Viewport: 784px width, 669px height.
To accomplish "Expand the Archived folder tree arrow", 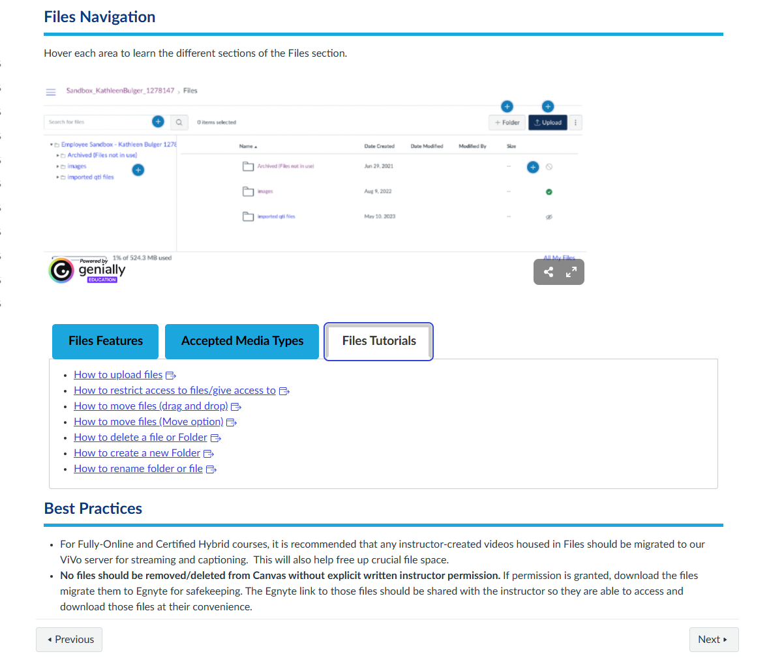I will click(58, 156).
